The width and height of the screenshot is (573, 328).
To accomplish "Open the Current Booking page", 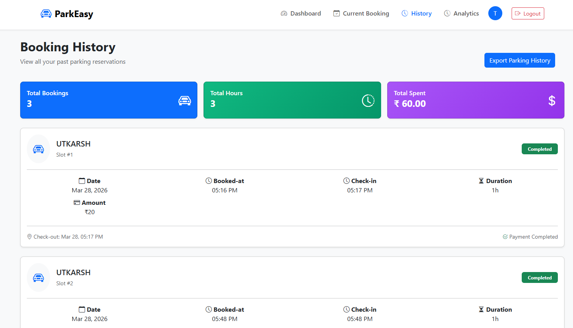I will [x=361, y=14].
